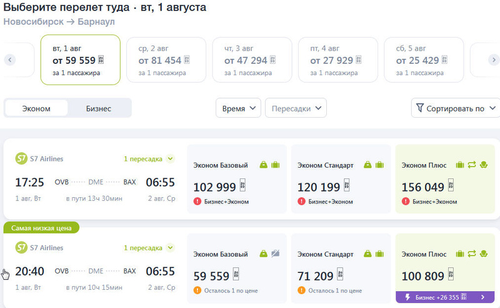This screenshot has height=308, width=500.
Task: Click the seat icon on 100 809 fare
Action: tap(483, 254)
